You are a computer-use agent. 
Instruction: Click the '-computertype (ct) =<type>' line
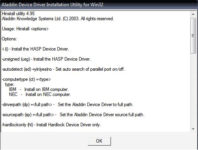tap(26, 79)
